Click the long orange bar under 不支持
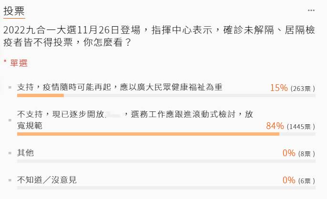This screenshot has width=327, height=199. [x=148, y=134]
